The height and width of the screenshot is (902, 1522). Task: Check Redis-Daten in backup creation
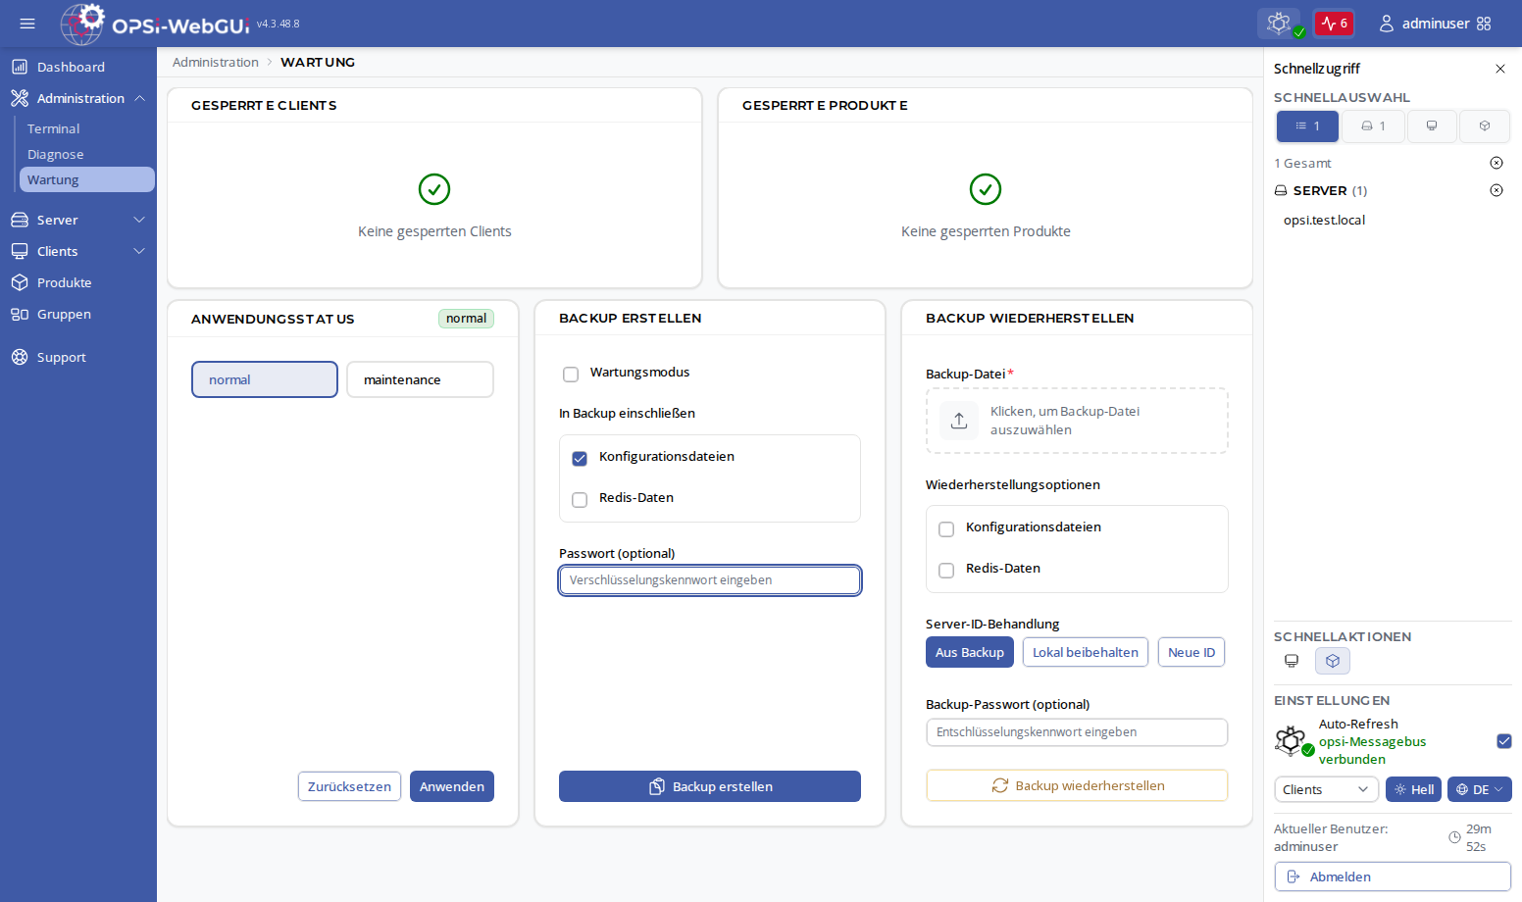[x=580, y=499]
